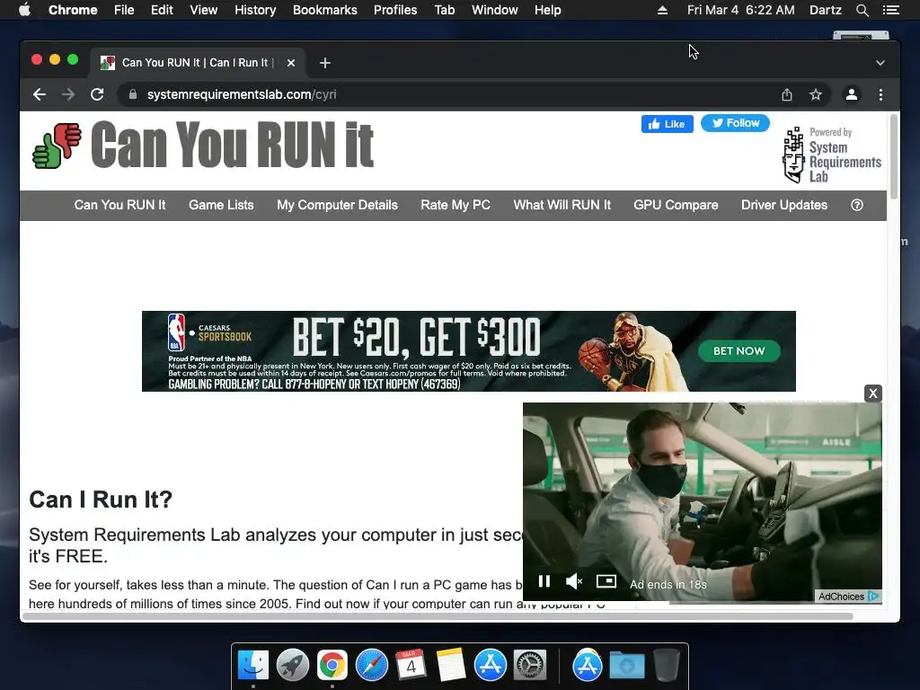Open Game Lists nav item

[221, 205]
